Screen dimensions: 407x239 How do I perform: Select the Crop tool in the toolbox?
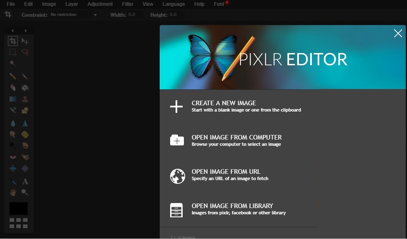[x=13, y=41]
